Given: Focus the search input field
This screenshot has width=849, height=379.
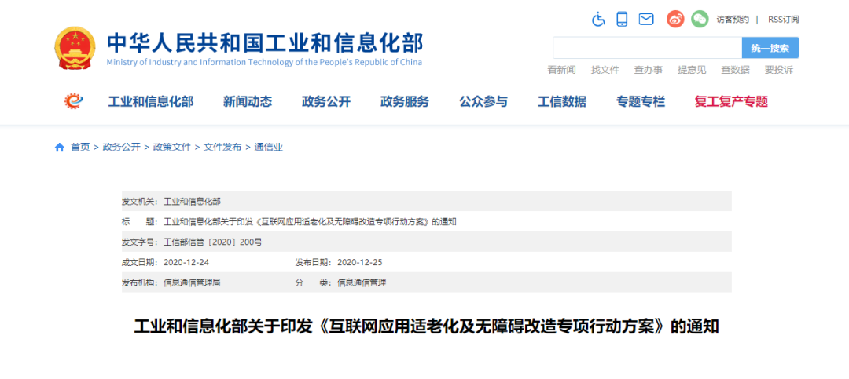Looking at the screenshot, I should [647, 48].
